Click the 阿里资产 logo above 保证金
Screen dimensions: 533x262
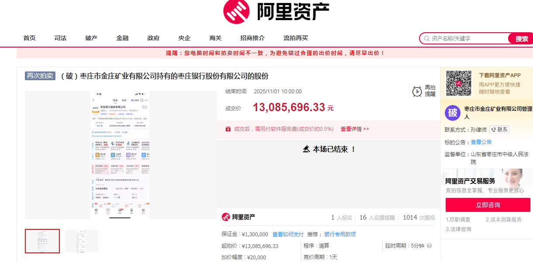click(x=238, y=217)
